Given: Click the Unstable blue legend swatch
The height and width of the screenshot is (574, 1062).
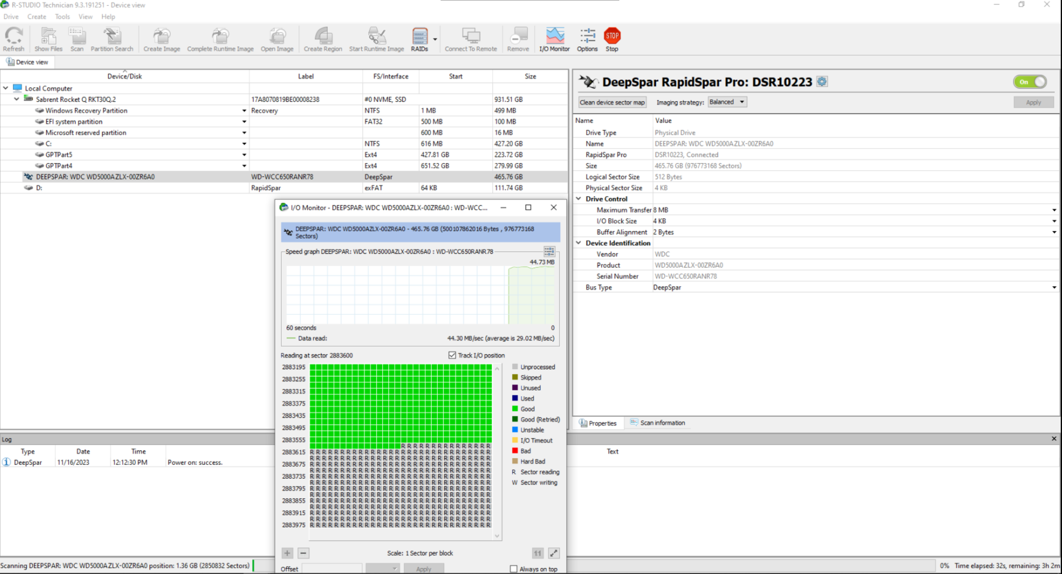Looking at the screenshot, I should 515,430.
